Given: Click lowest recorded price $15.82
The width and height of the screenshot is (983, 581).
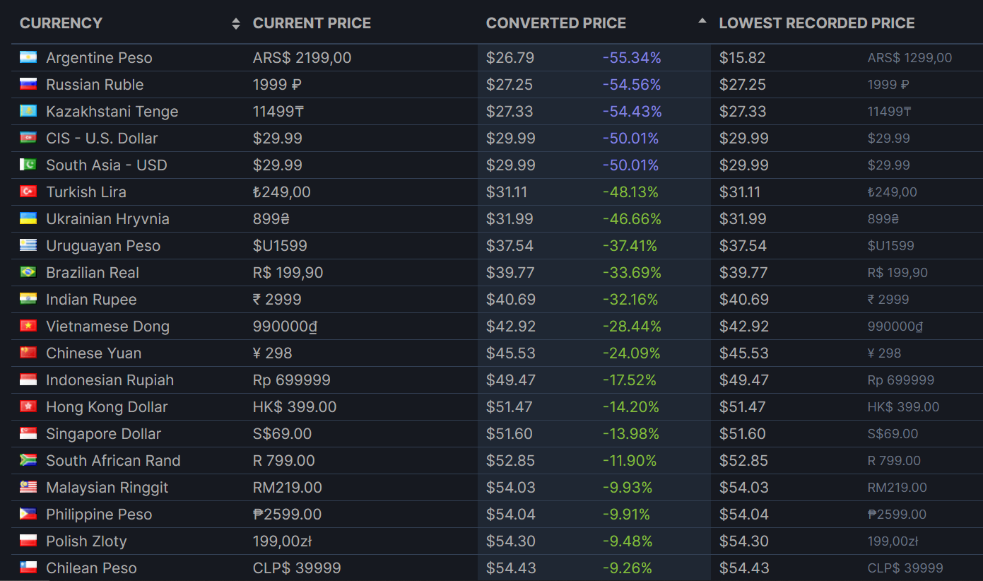Looking at the screenshot, I should coord(742,58).
